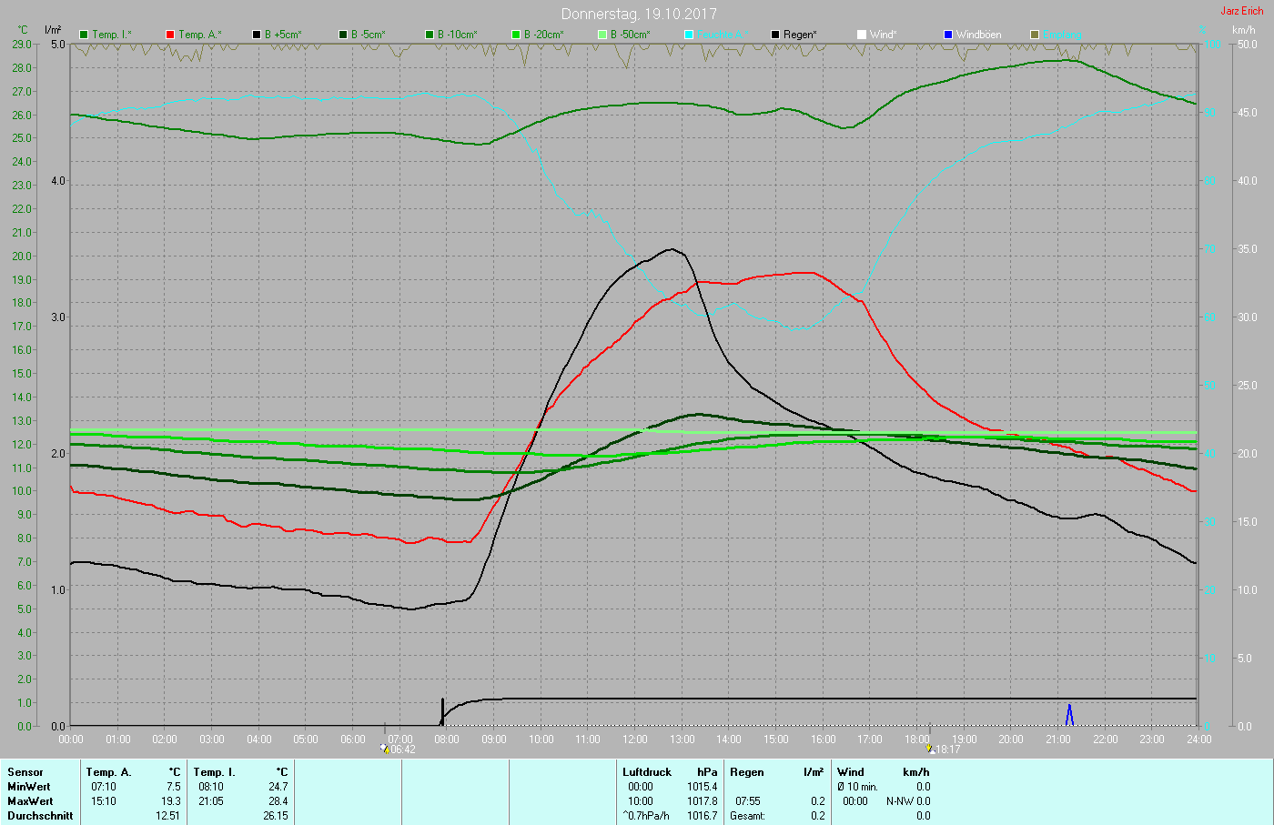Click the Ø 10 min. wind label
Viewport: 1274px width, 825px height.
click(x=857, y=787)
